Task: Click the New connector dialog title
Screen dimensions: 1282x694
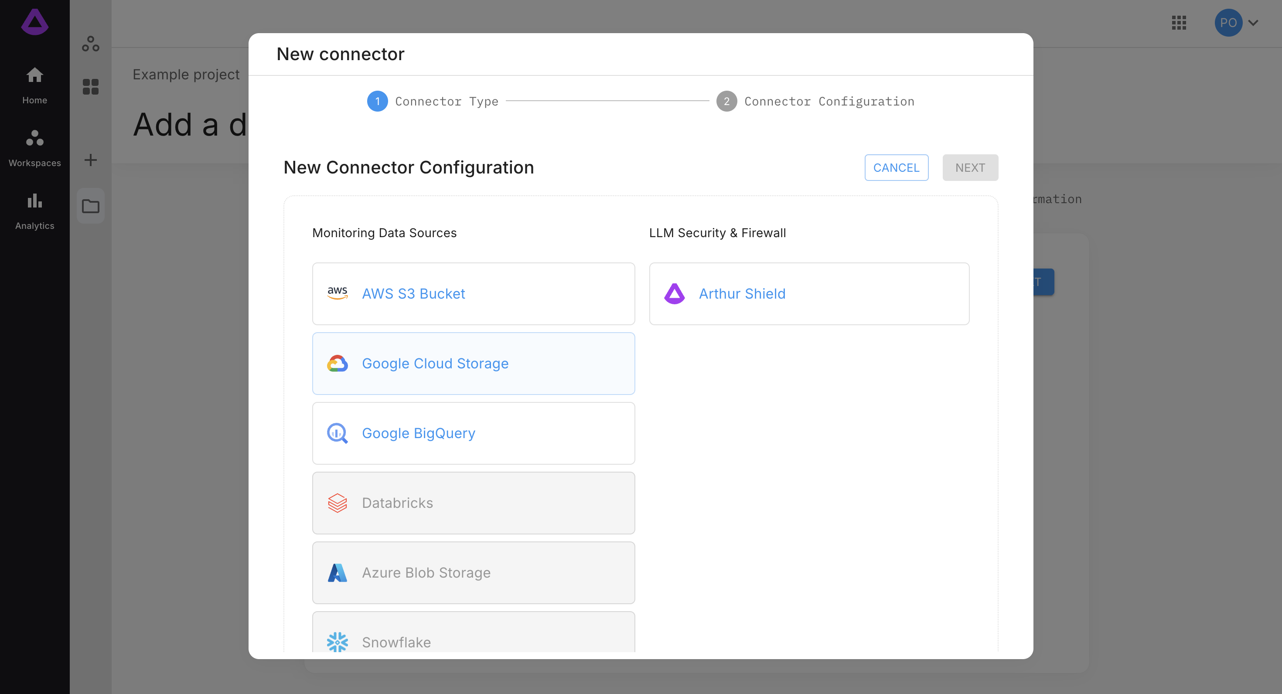Action: pyautogui.click(x=341, y=54)
